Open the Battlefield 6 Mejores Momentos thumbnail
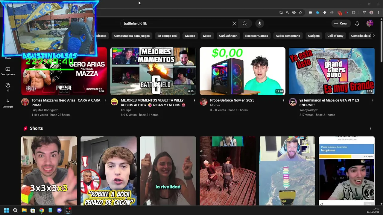This screenshot has height=215, width=383. coord(153,71)
